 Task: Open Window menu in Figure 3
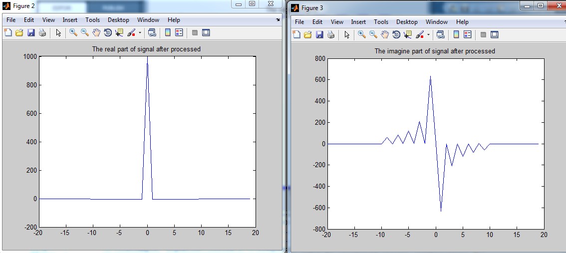[x=437, y=21]
